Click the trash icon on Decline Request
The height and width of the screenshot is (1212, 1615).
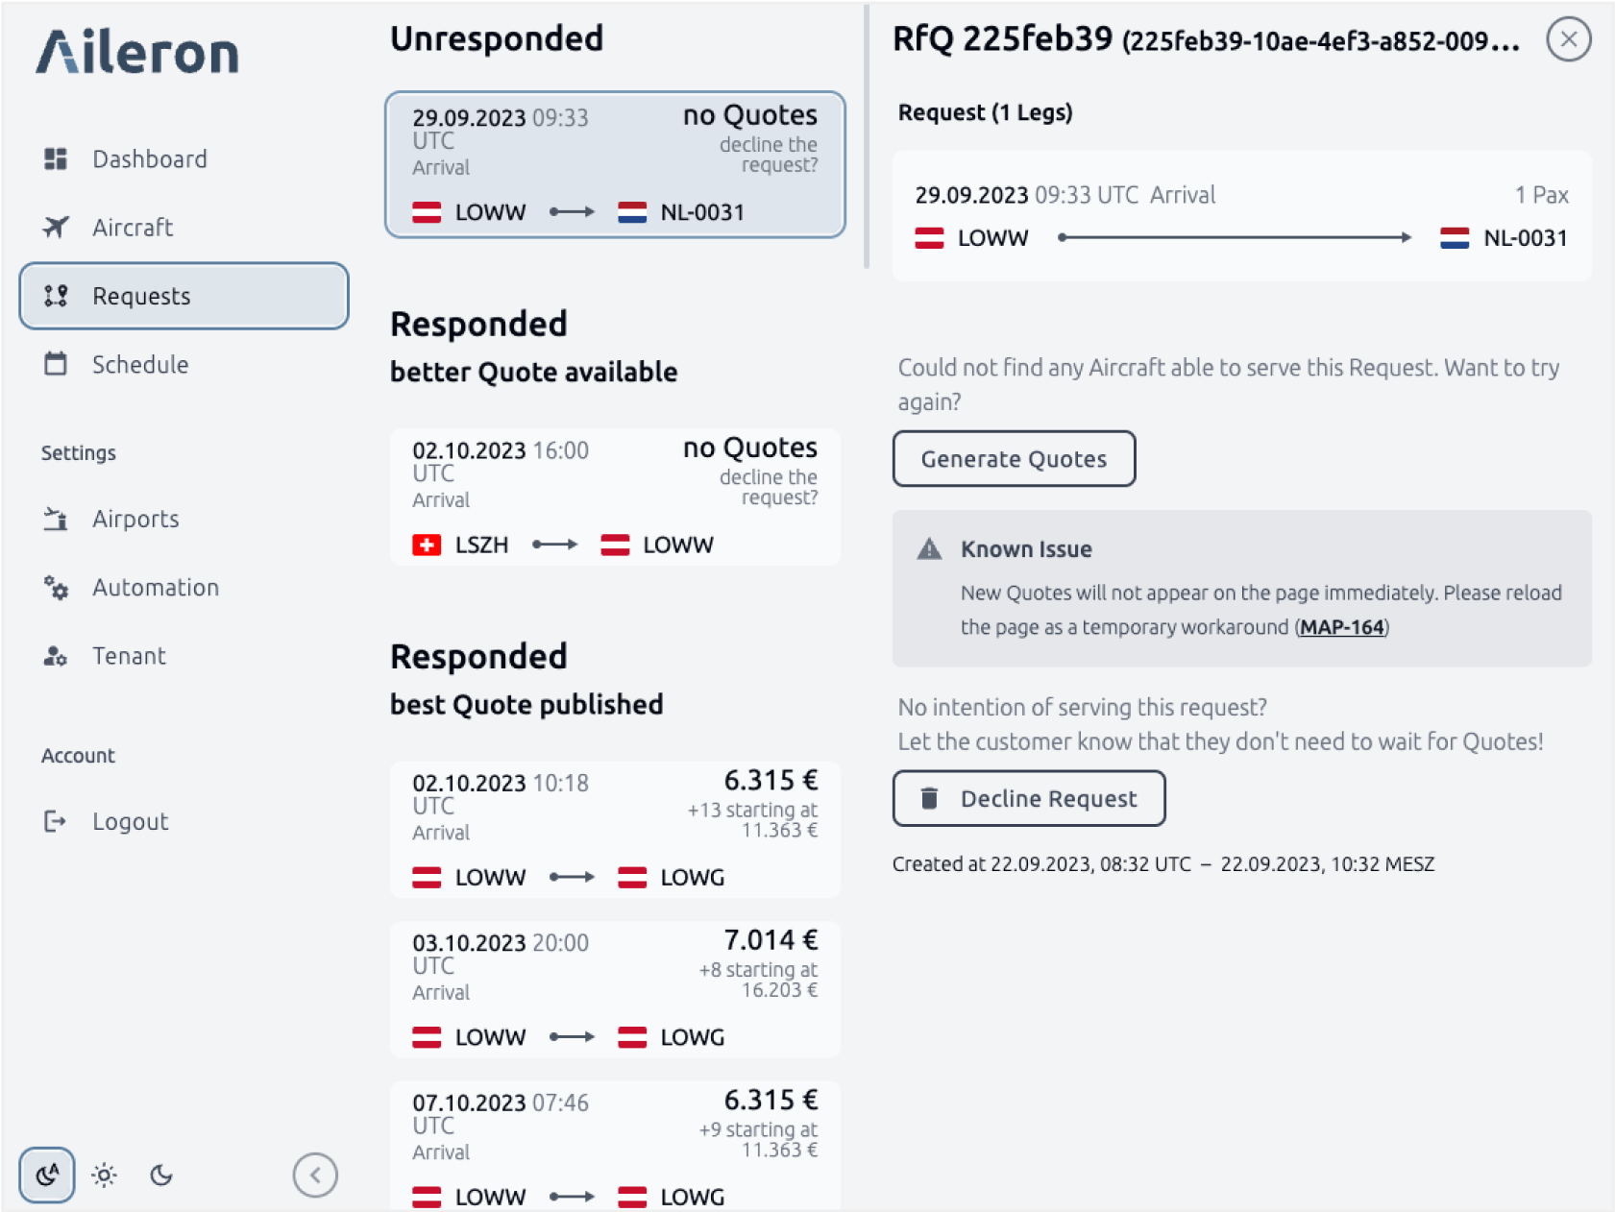coord(929,798)
